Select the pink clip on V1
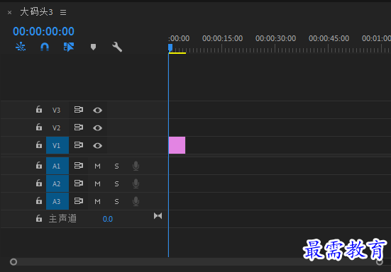 [x=177, y=145]
